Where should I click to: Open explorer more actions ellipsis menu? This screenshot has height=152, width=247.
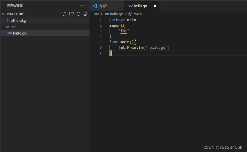pyautogui.click(x=83, y=6)
